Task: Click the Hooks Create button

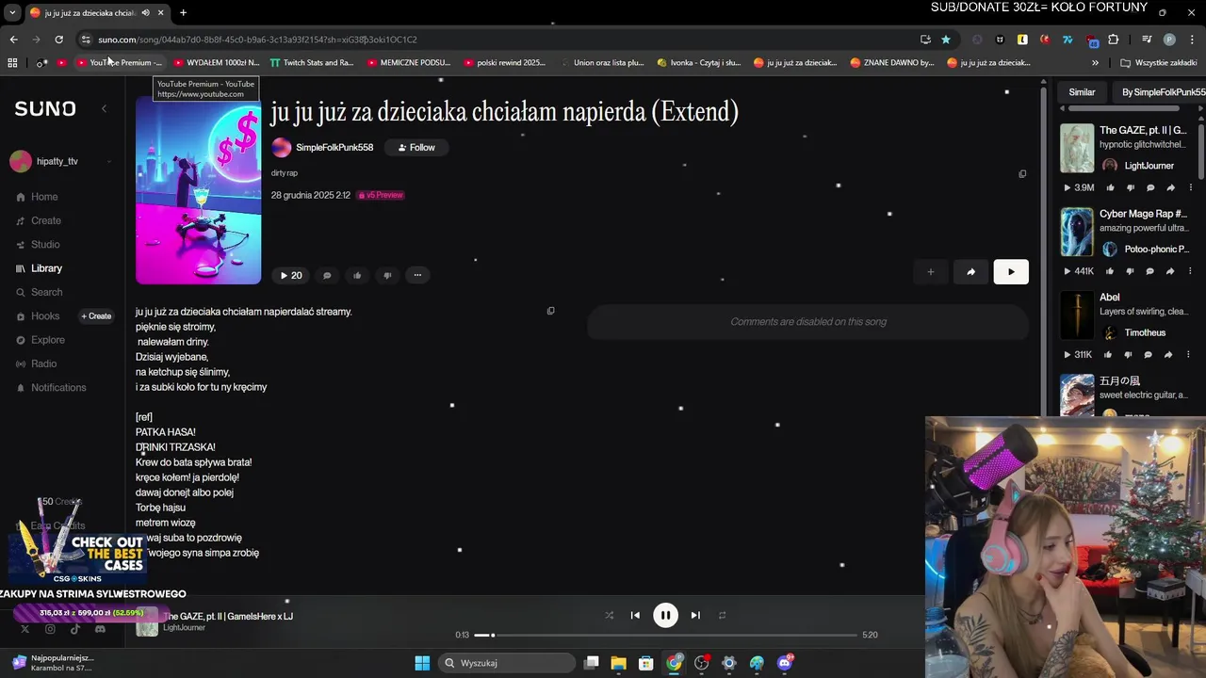Action: point(96,316)
